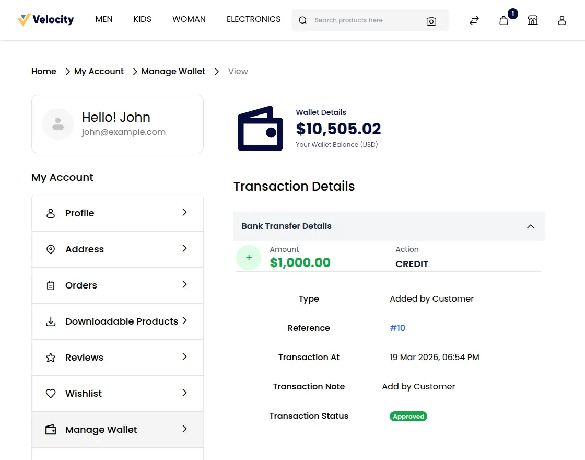This screenshot has height=460, width=585.
Task: Click the shopping bag cart icon
Action: coord(503,21)
